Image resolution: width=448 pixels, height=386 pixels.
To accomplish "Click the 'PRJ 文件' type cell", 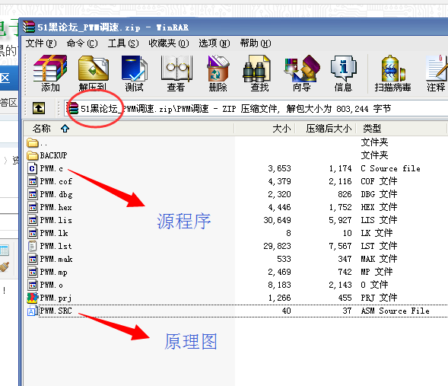I will tap(379, 298).
